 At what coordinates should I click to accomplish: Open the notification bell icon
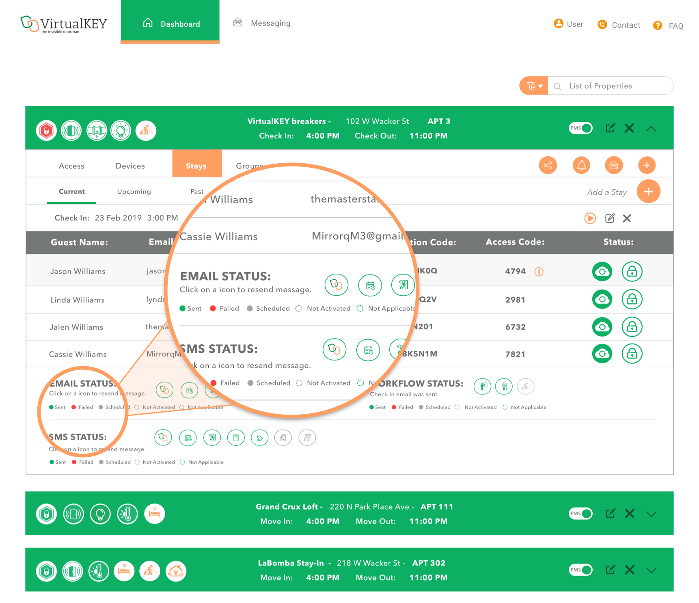tap(581, 165)
